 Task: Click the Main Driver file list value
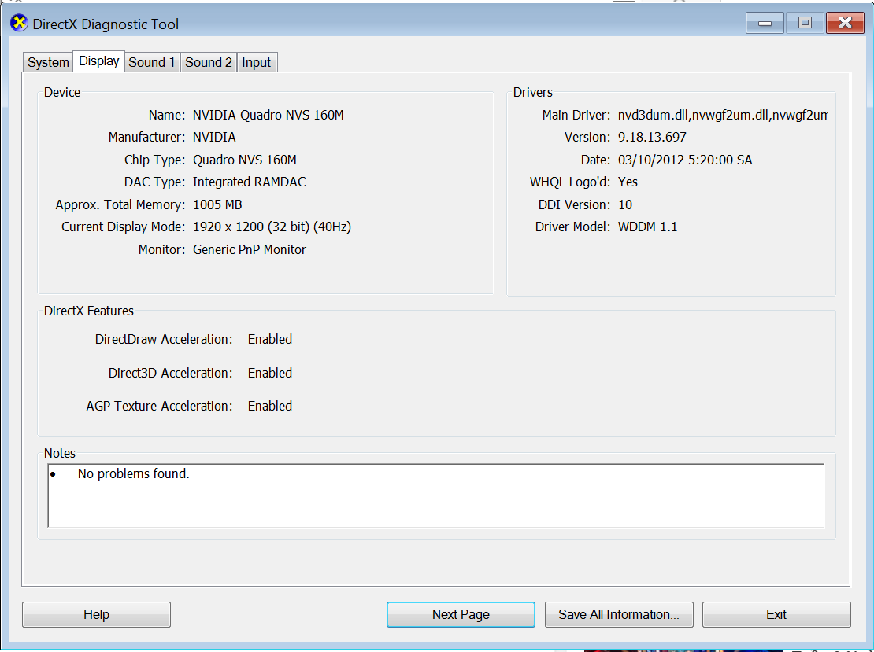point(722,115)
